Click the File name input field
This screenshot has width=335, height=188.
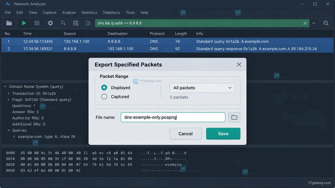(x=173, y=117)
